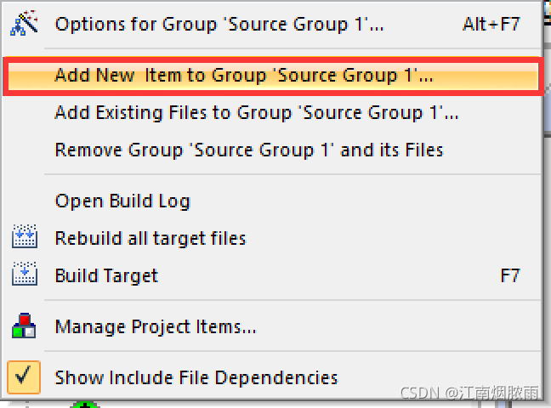Click the green icon below the menu

tap(83, 404)
